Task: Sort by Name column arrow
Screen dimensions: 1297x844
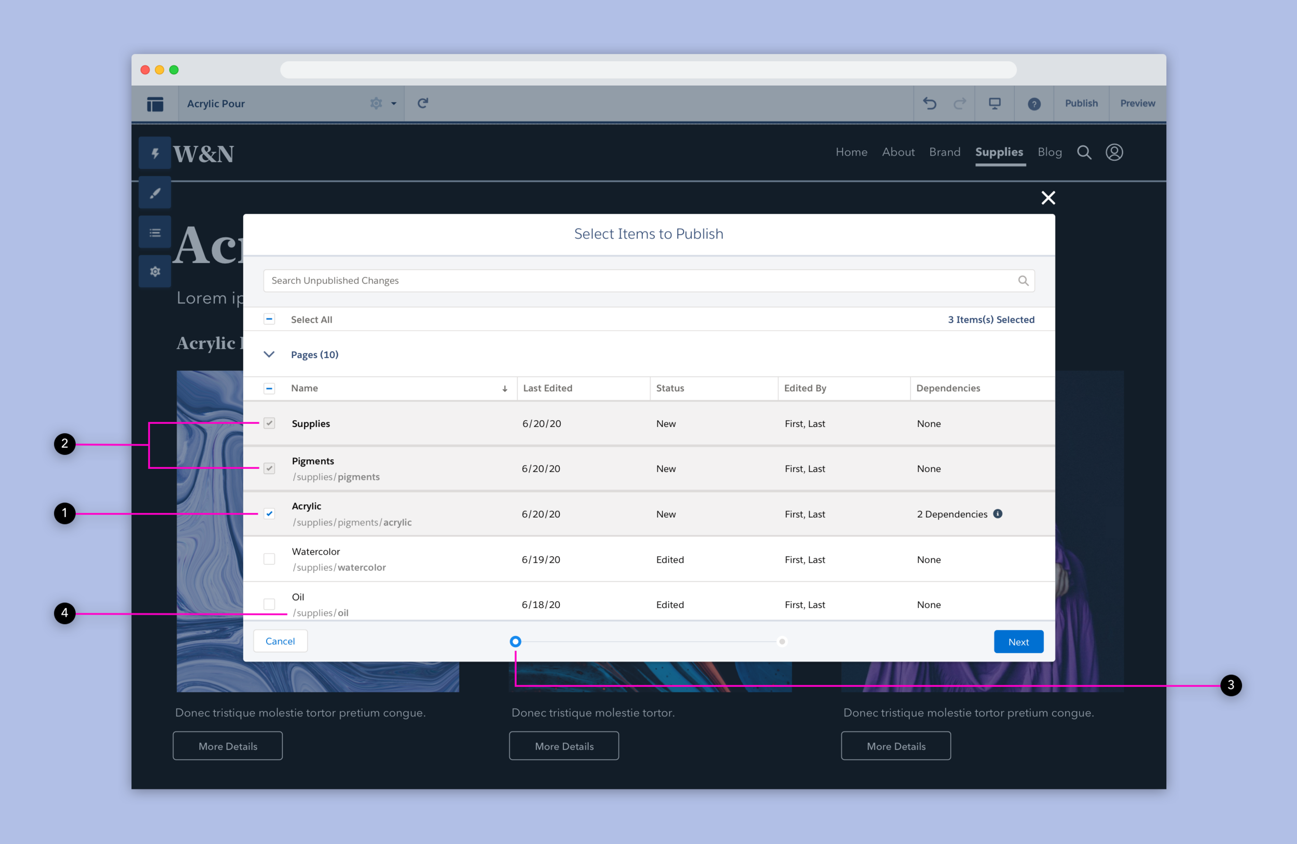Action: click(x=505, y=389)
